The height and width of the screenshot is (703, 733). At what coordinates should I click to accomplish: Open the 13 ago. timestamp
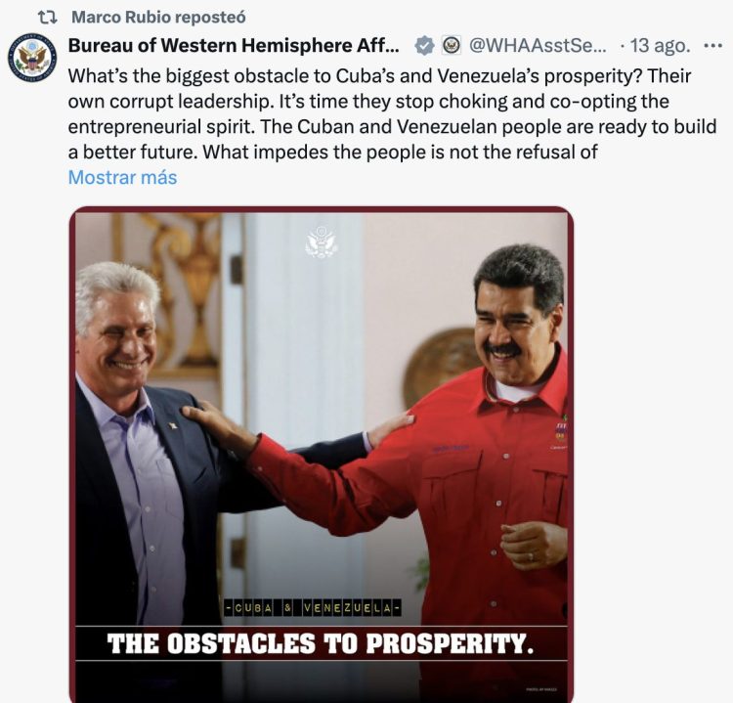(x=660, y=46)
